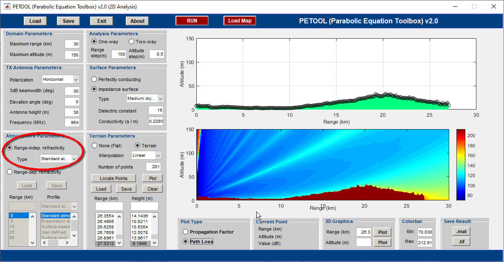This screenshot has height=262, width=504.
Task: Open the disabled Profile Standard dropdown
Action: (59, 206)
